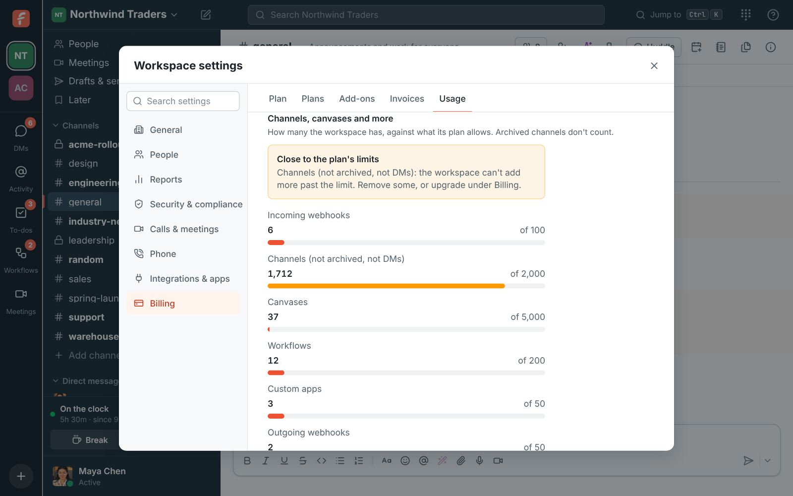Toggle bold in message composer
The width and height of the screenshot is (793, 496).
point(247,461)
